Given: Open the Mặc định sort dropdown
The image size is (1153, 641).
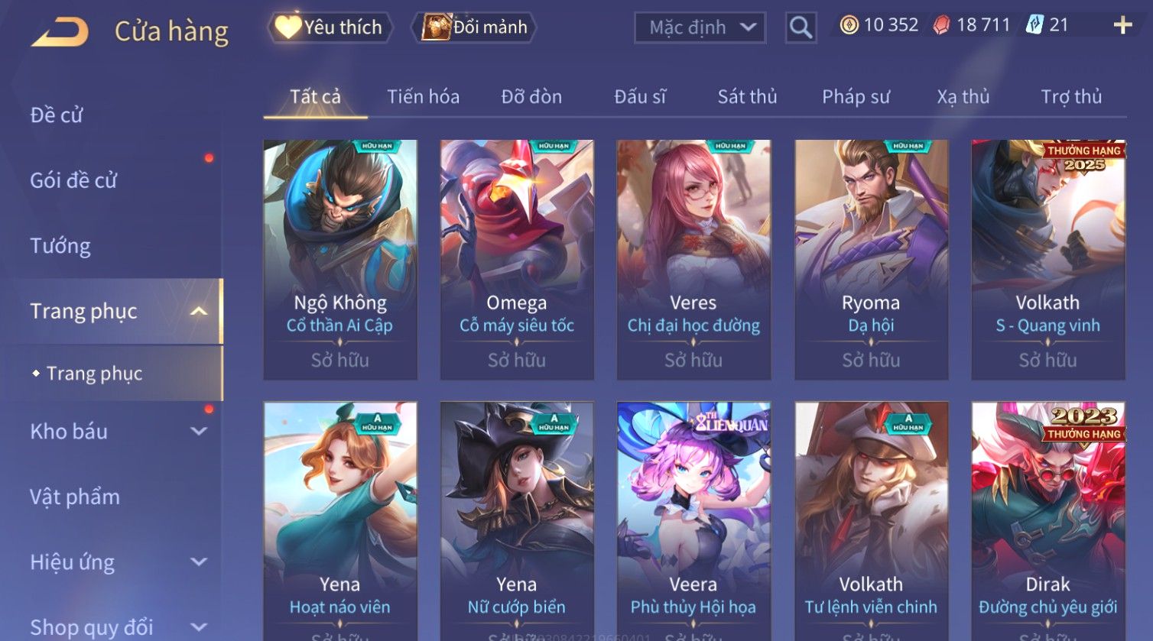Looking at the screenshot, I should click(x=700, y=28).
